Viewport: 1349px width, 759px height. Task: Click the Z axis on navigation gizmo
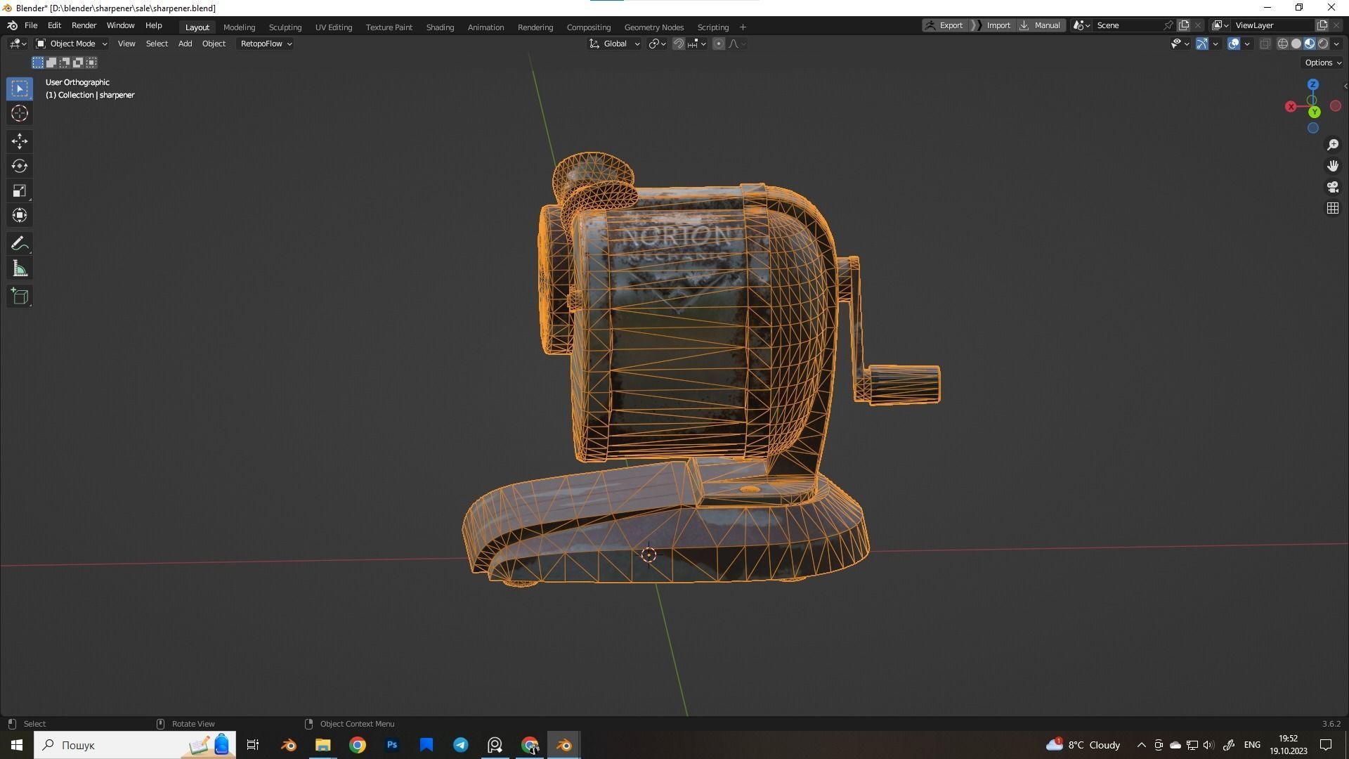point(1312,84)
